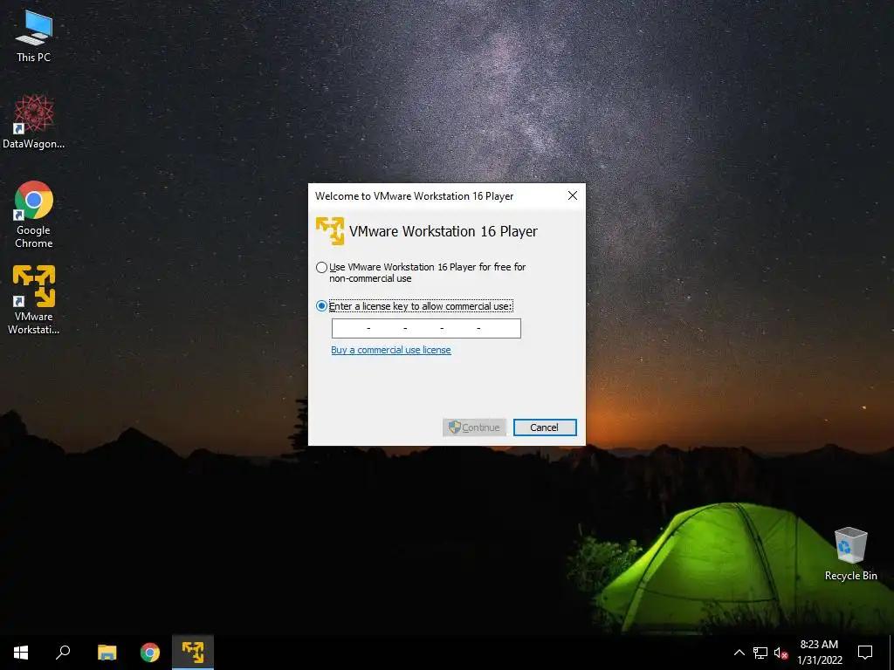Open the taskbar search magnifier
This screenshot has height=670, width=894.
click(x=63, y=653)
